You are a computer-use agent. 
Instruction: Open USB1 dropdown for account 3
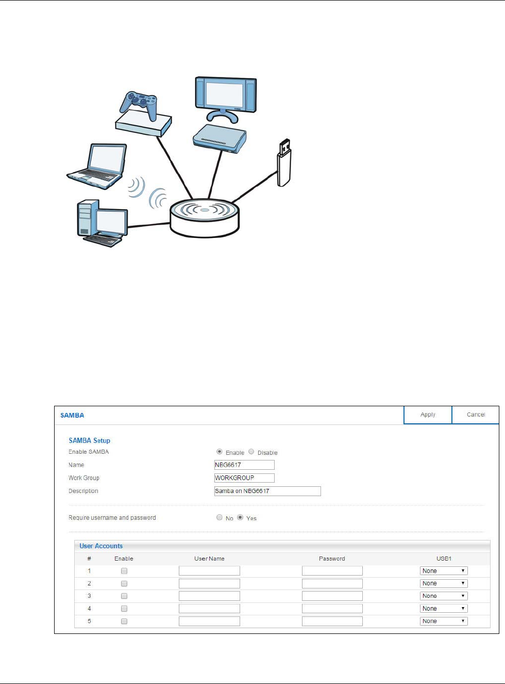point(444,596)
